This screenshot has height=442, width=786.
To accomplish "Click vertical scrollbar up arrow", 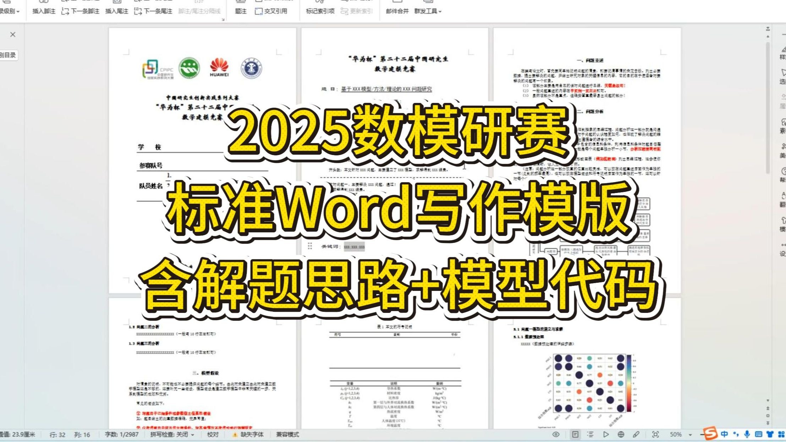I will point(768,36).
